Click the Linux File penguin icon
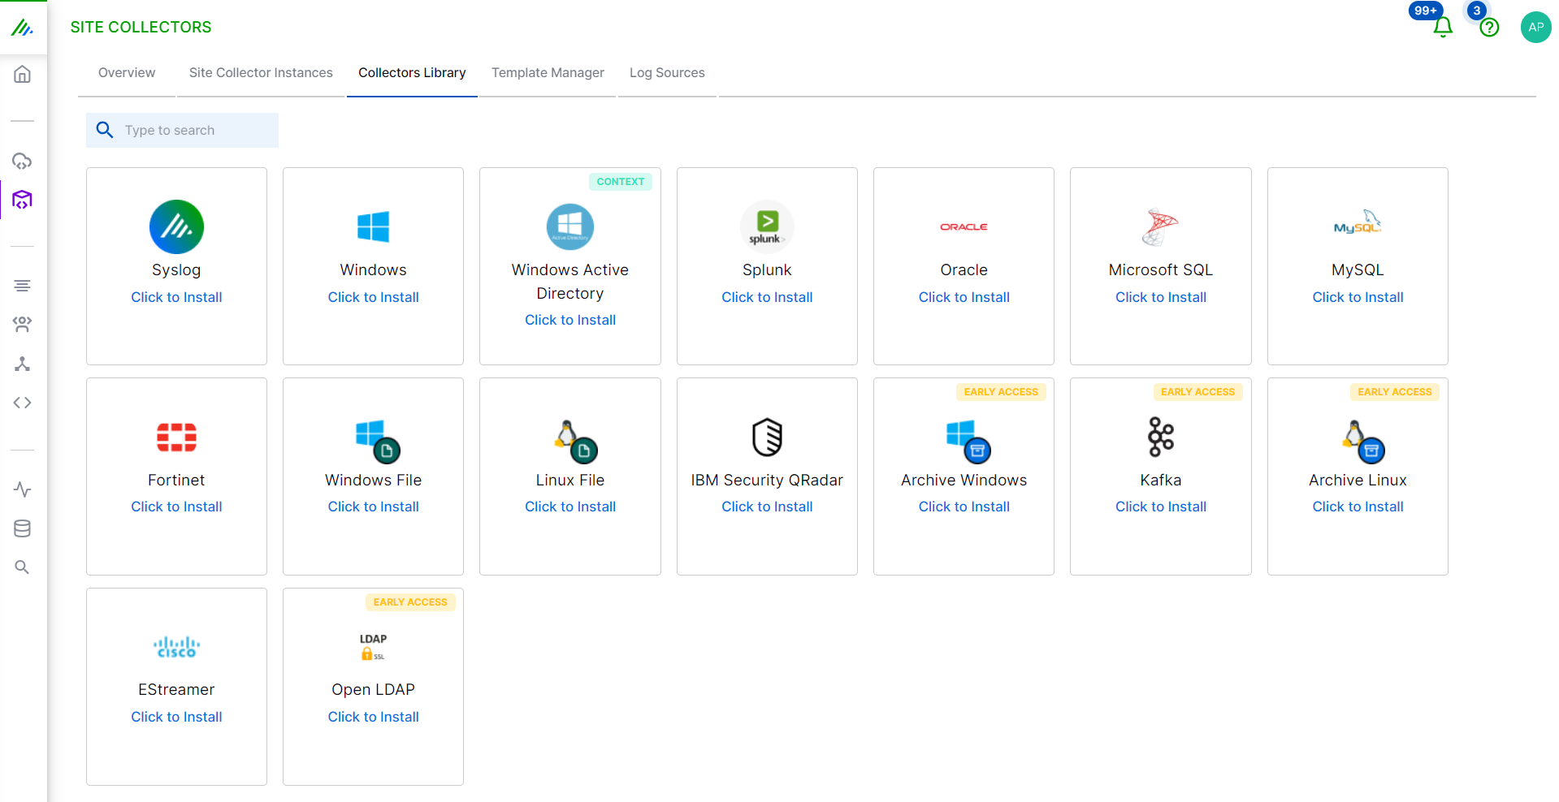The image size is (1559, 802). [575, 441]
